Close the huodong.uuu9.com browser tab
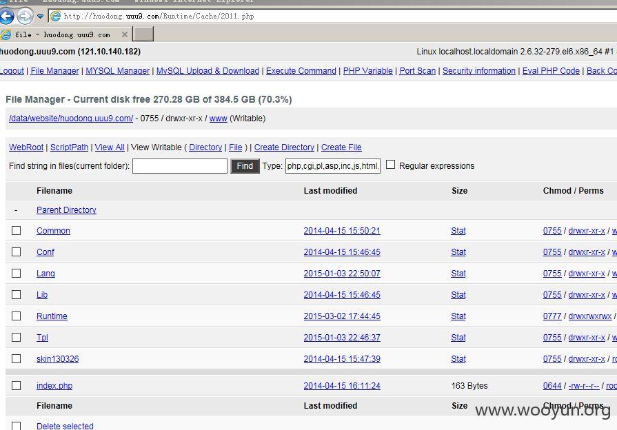 pyautogui.click(x=125, y=34)
